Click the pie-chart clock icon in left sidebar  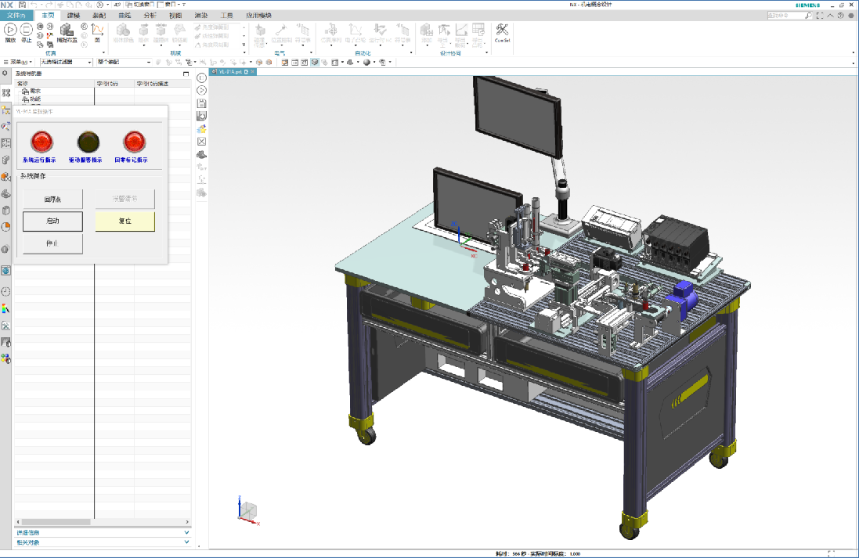coord(5,227)
